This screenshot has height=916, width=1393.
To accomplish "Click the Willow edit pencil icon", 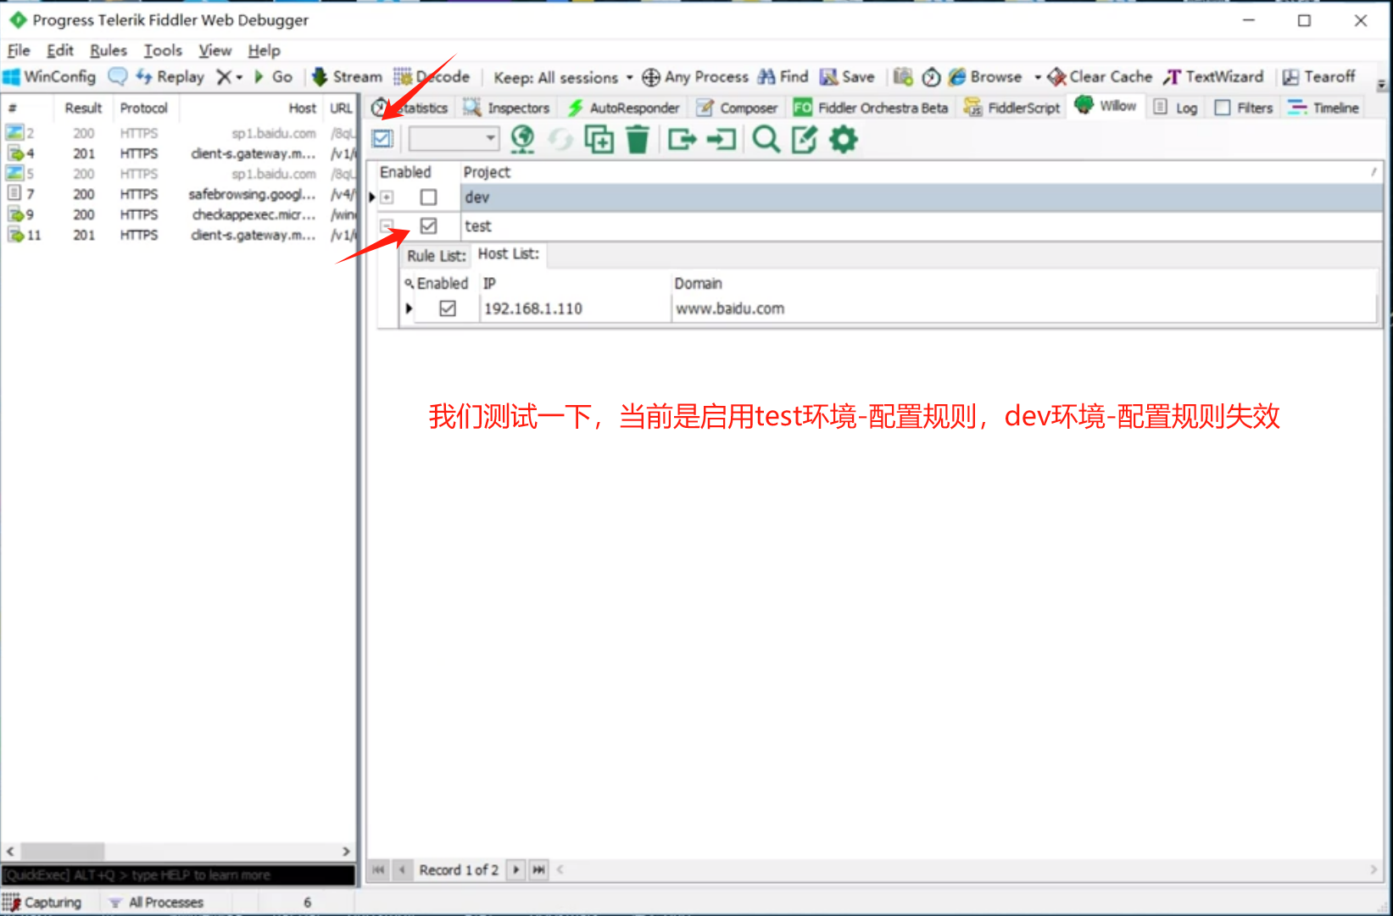I will point(805,139).
